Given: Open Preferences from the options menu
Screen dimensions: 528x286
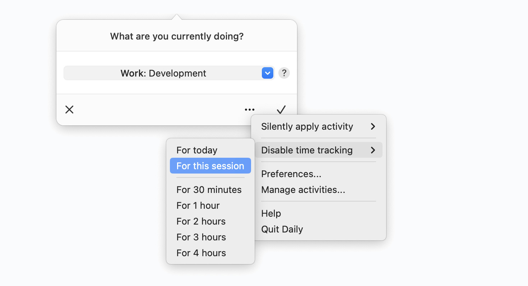Looking at the screenshot, I should point(291,174).
